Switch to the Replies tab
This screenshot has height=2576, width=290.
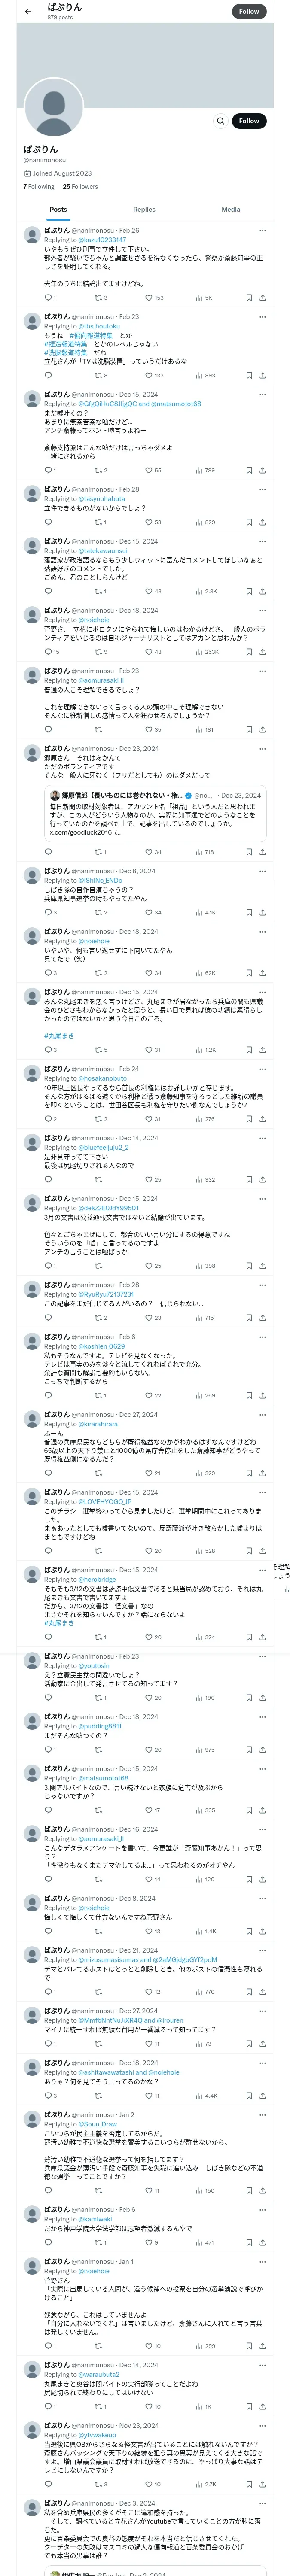[x=144, y=210]
